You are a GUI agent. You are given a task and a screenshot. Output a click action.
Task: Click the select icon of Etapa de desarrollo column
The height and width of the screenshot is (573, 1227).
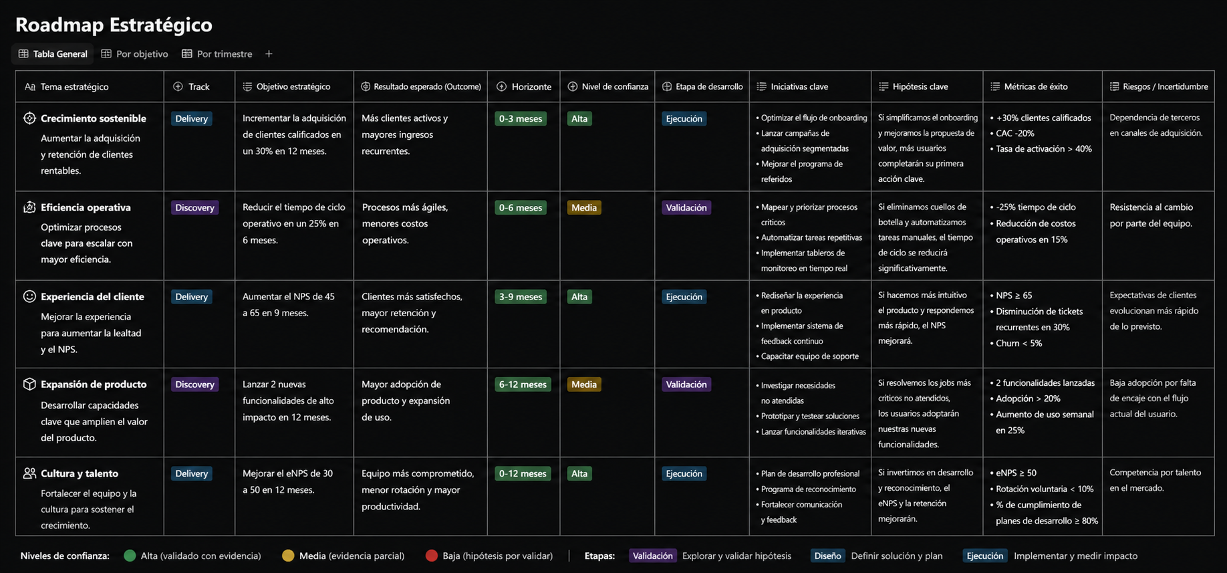click(667, 87)
